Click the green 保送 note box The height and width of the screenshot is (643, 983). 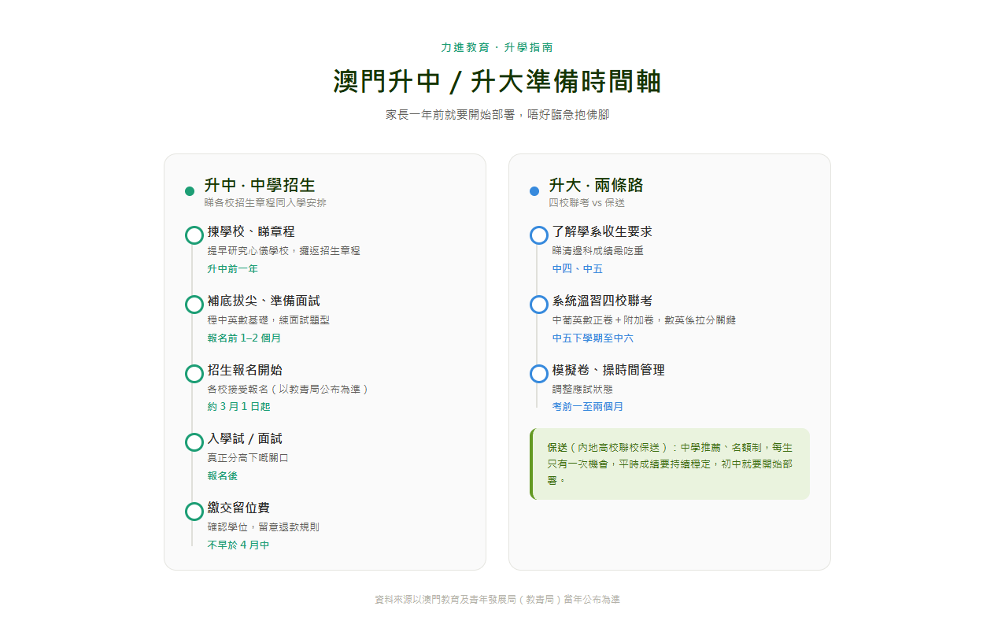pyautogui.click(x=670, y=464)
